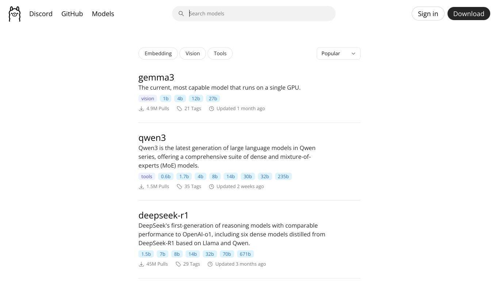Click Updated 2 weeks ago text

240,187
